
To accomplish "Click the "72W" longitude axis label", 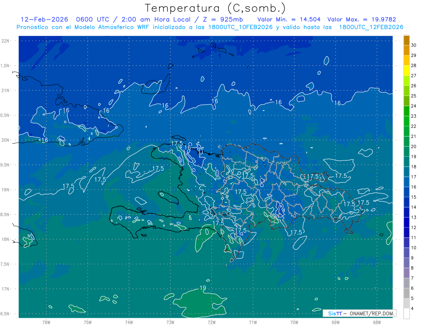I will [211, 322].
